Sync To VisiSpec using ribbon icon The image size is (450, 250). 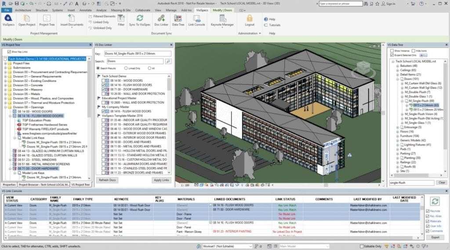click(x=140, y=18)
